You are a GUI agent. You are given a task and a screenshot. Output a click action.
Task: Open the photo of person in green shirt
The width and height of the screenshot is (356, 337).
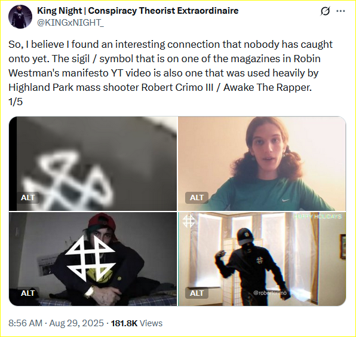pyautogui.click(x=262, y=164)
